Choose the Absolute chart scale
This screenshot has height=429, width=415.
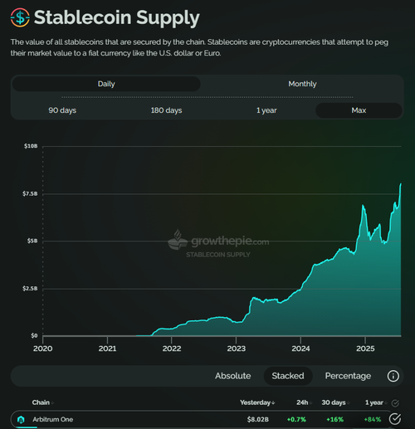pos(233,376)
